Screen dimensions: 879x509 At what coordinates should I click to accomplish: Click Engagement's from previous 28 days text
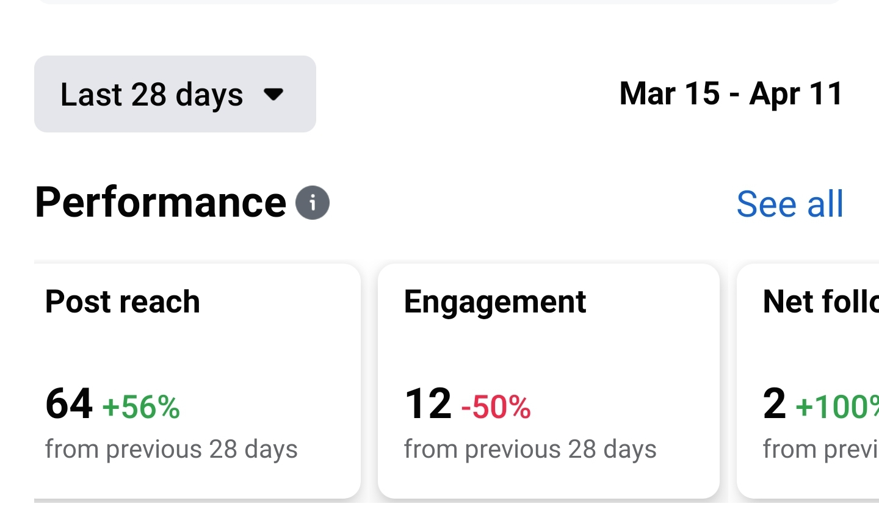530,450
